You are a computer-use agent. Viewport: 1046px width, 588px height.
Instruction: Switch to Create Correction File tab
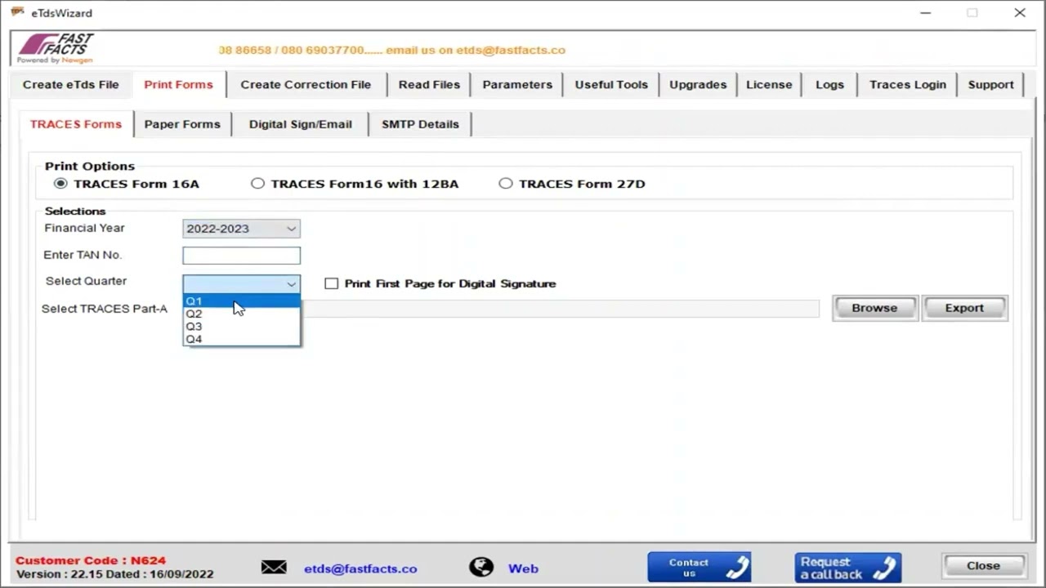pyautogui.click(x=306, y=84)
